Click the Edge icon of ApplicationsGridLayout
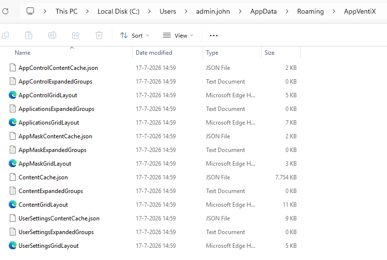Image resolution: width=387 pixels, height=260 pixels. pos(13,122)
